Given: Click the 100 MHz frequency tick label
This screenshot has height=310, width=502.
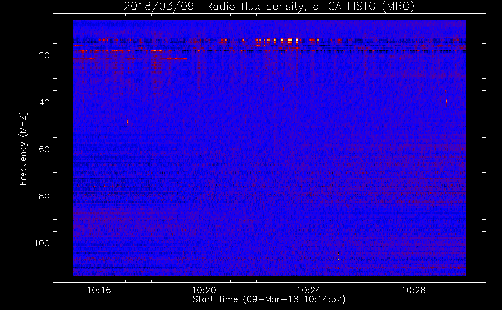Looking at the screenshot, I should pyautogui.click(x=42, y=243).
